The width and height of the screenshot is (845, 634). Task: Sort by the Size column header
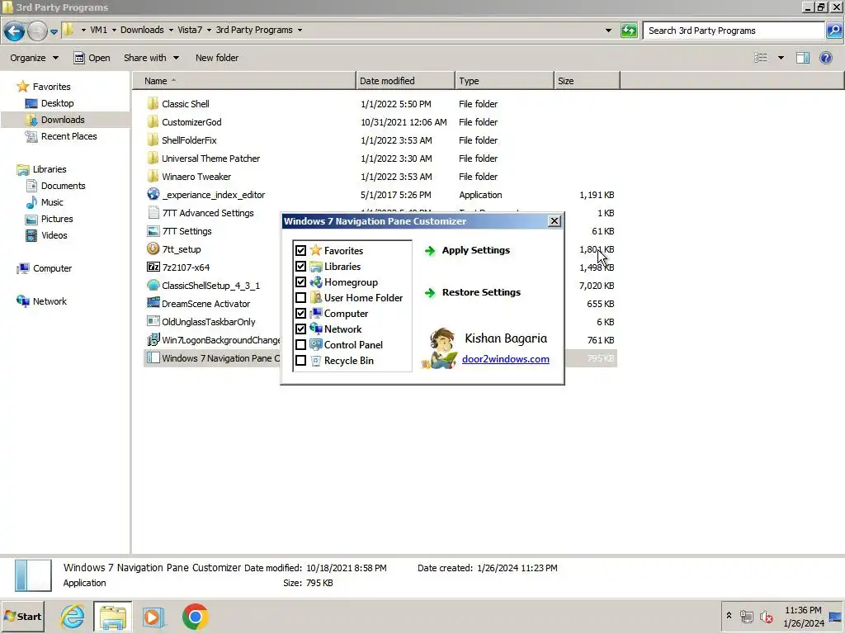[587, 81]
